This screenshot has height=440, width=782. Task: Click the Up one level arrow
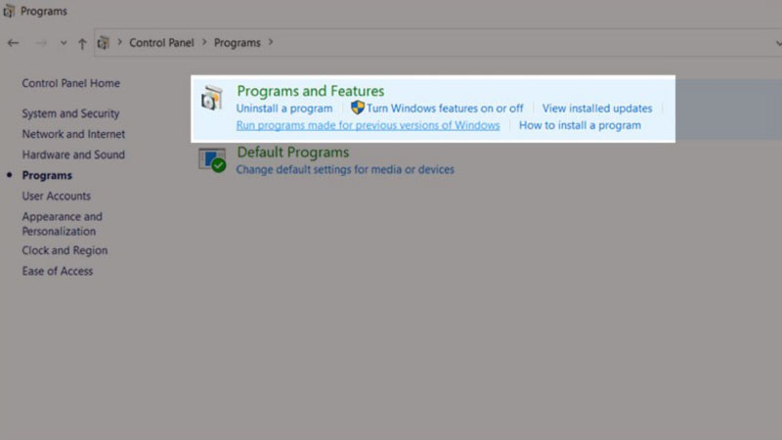click(x=82, y=43)
